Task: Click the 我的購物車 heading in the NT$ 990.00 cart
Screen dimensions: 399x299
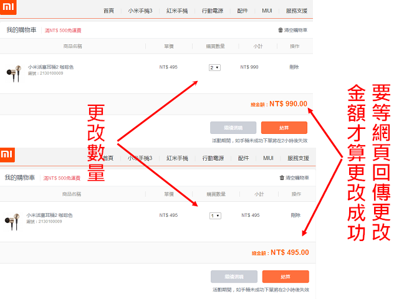Action: click(21, 30)
